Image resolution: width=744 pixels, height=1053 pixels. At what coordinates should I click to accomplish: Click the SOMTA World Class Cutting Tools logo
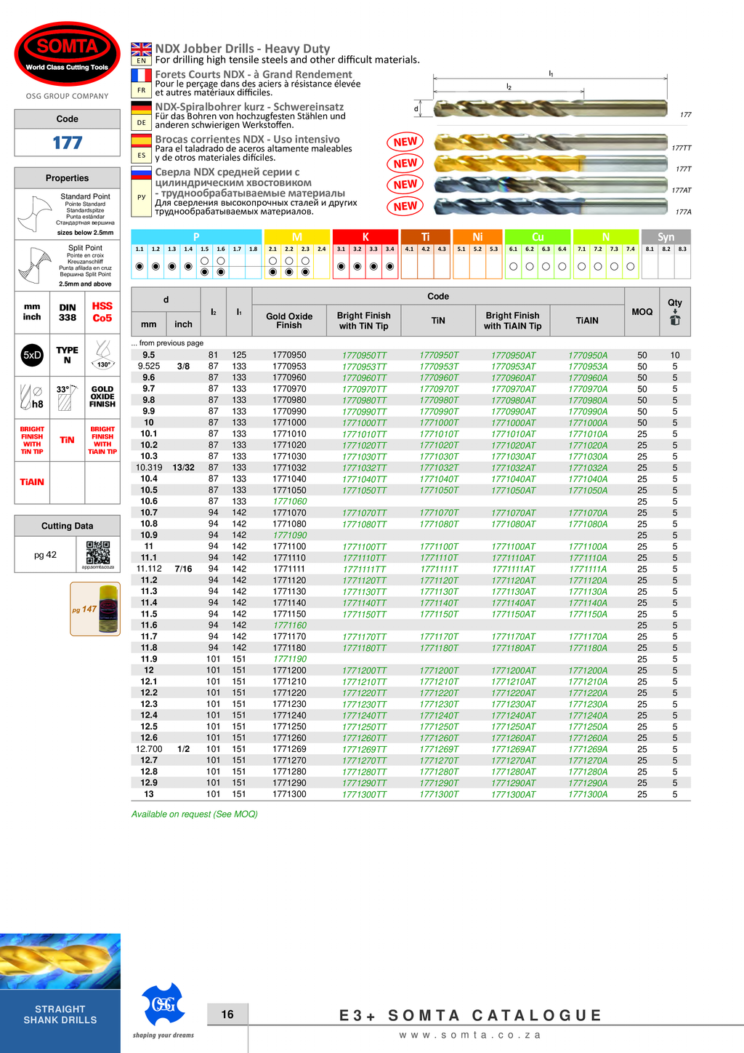[67, 54]
